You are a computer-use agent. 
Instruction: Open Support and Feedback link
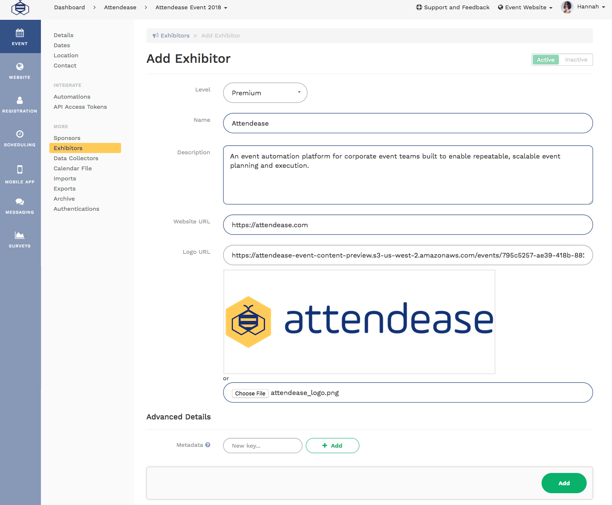[453, 7]
